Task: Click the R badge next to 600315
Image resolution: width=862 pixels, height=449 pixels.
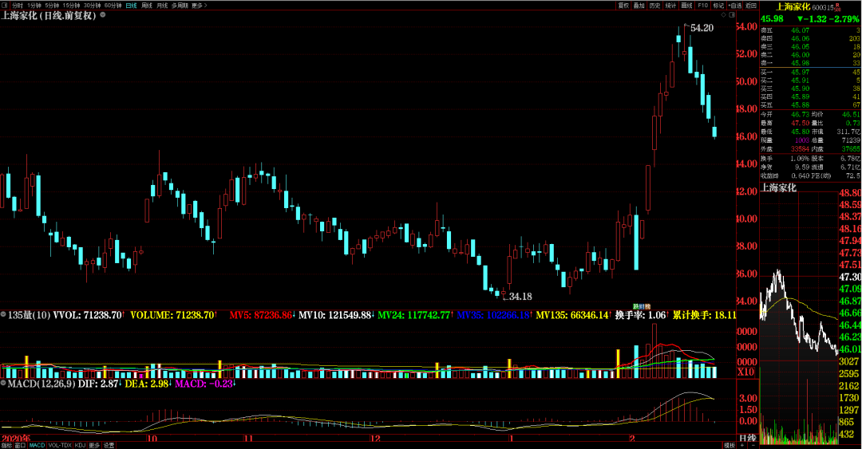Action: pos(838,6)
